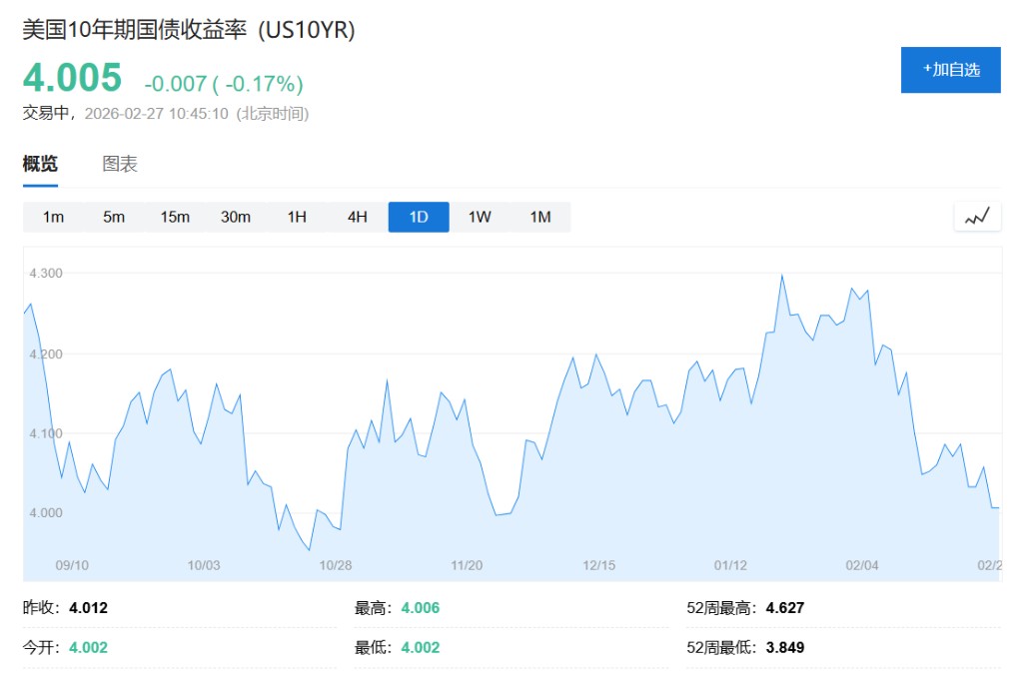Click the chart's highest peak near 4.300
The image size is (1023, 681).
(x=781, y=276)
